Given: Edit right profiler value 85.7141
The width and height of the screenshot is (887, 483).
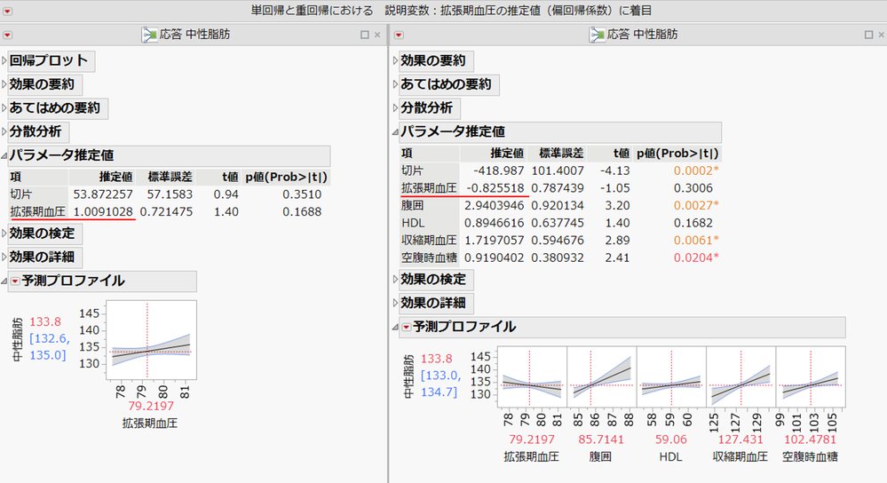Looking at the screenshot, I should pyautogui.click(x=601, y=439).
